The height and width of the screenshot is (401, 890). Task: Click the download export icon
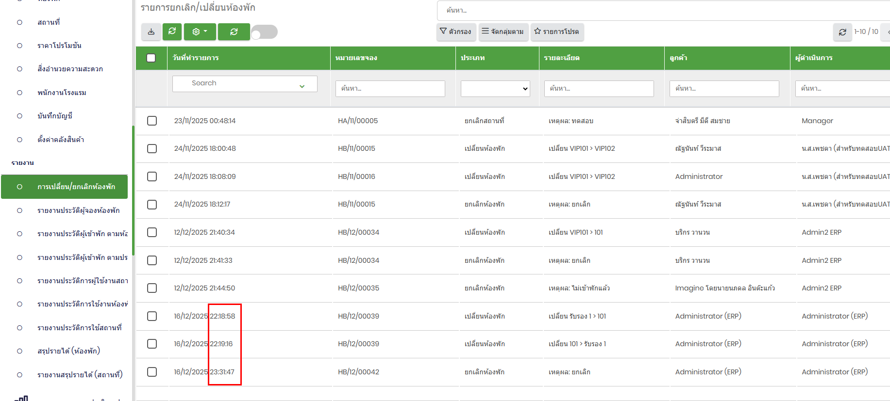click(x=151, y=32)
